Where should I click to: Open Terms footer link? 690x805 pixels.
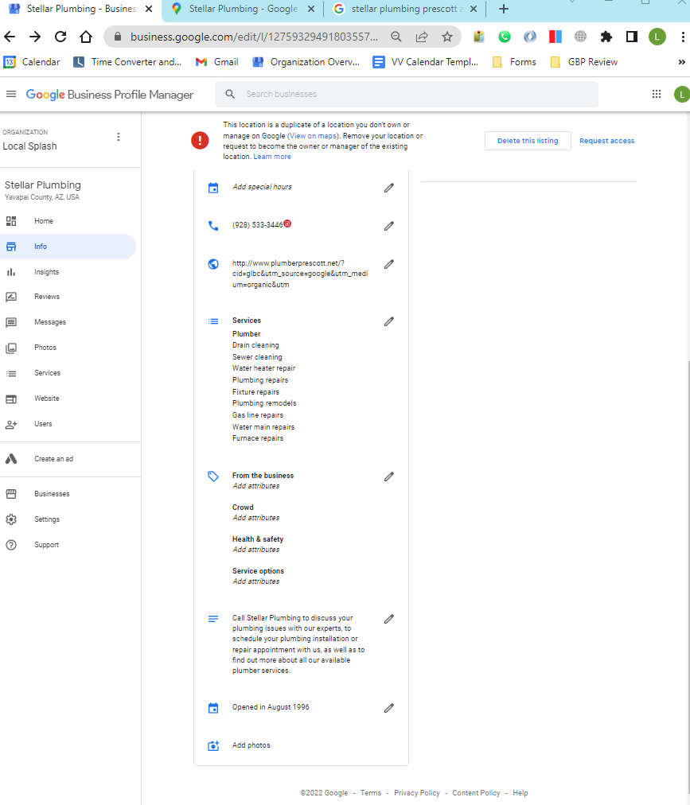click(370, 793)
